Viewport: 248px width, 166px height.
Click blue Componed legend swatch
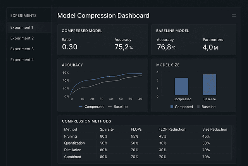(x=172, y=107)
